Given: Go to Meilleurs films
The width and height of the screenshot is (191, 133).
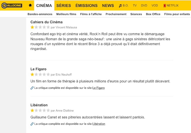Looking at the screenshot, I should (66, 14).
